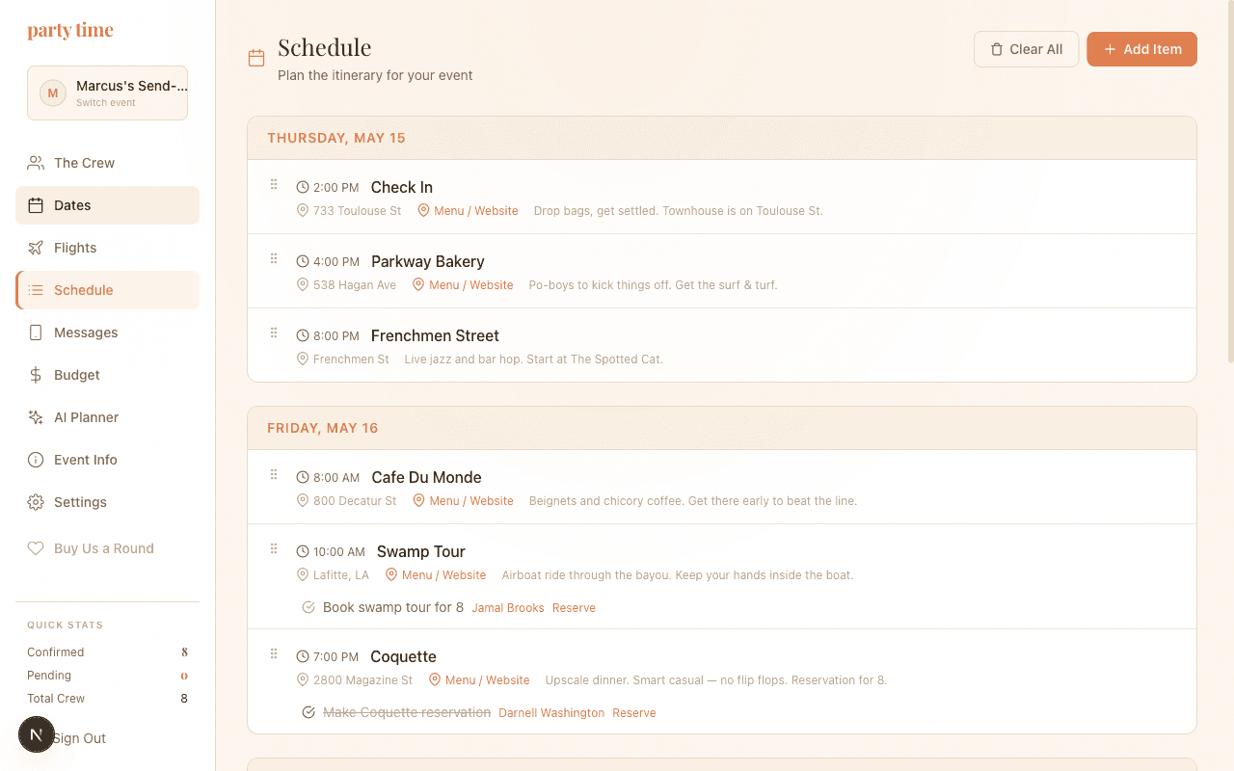The height and width of the screenshot is (771, 1234).
Task: Open Settings using the gear icon
Action: click(x=37, y=501)
